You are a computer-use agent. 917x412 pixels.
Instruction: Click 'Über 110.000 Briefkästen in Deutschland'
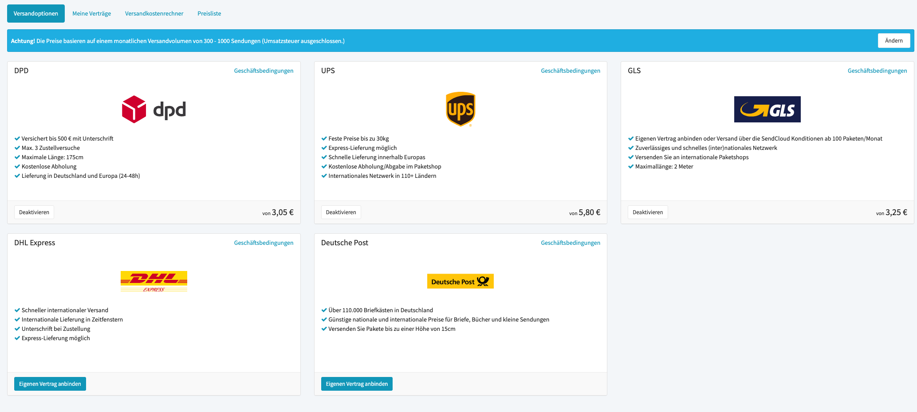(x=381, y=310)
